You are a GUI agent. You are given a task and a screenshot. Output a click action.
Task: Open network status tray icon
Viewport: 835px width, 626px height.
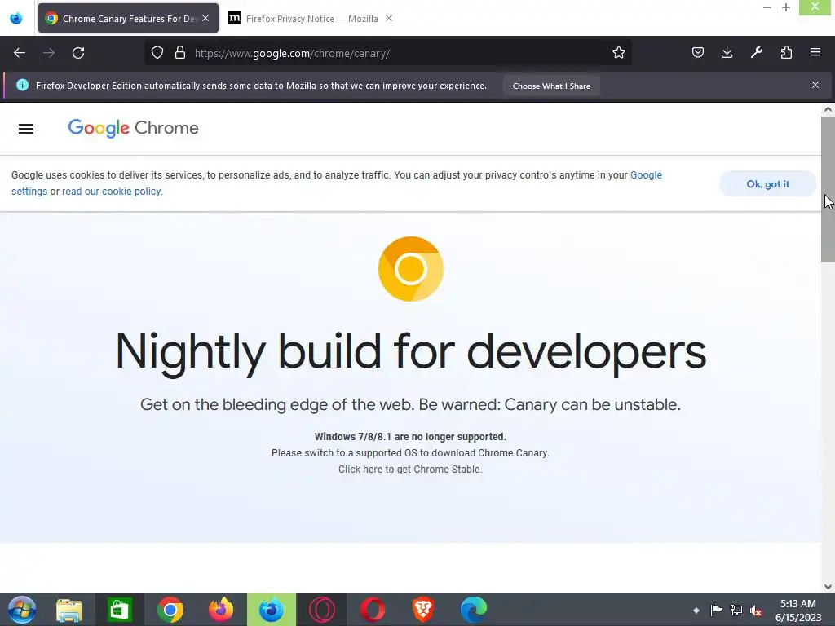(736, 610)
